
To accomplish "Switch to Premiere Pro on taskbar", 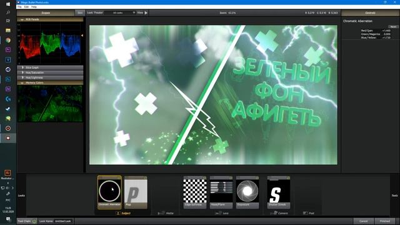I will point(8,50).
